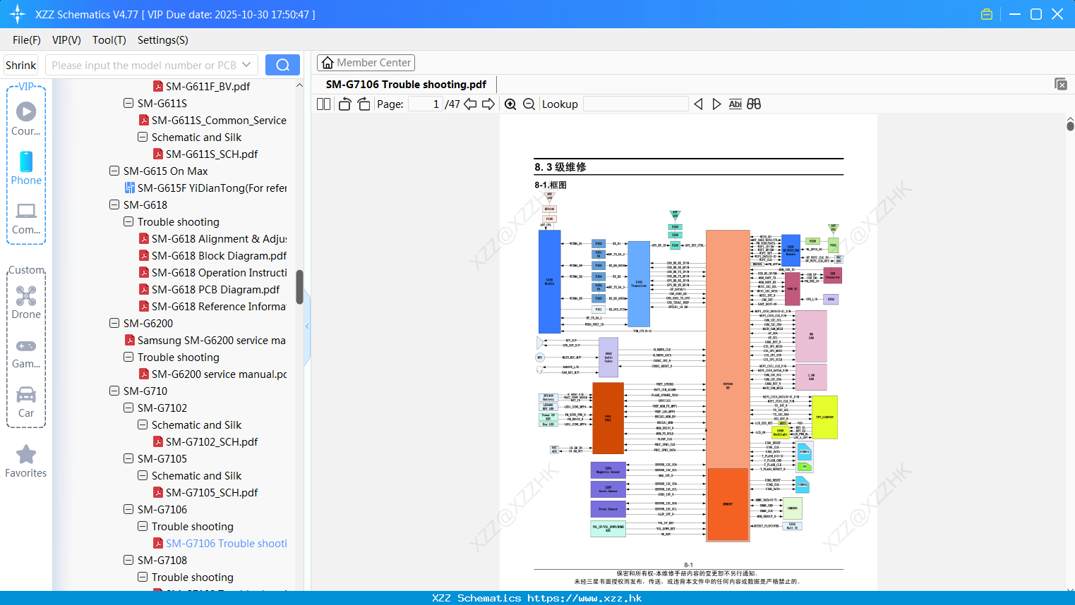Open SM-G618 Operation Instruction file

point(212,273)
